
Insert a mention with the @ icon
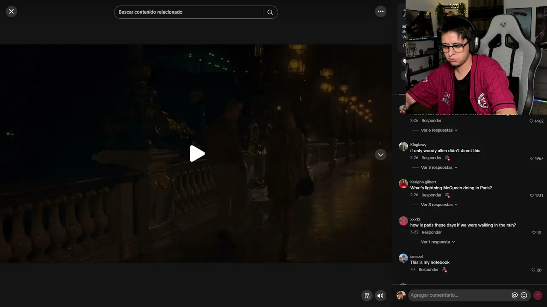515,295
